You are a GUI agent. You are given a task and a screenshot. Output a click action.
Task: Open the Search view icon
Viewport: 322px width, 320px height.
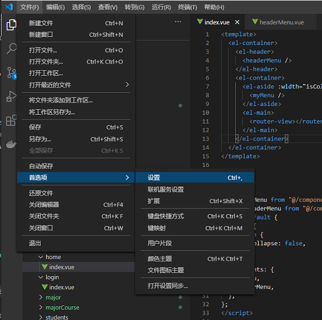11,49
